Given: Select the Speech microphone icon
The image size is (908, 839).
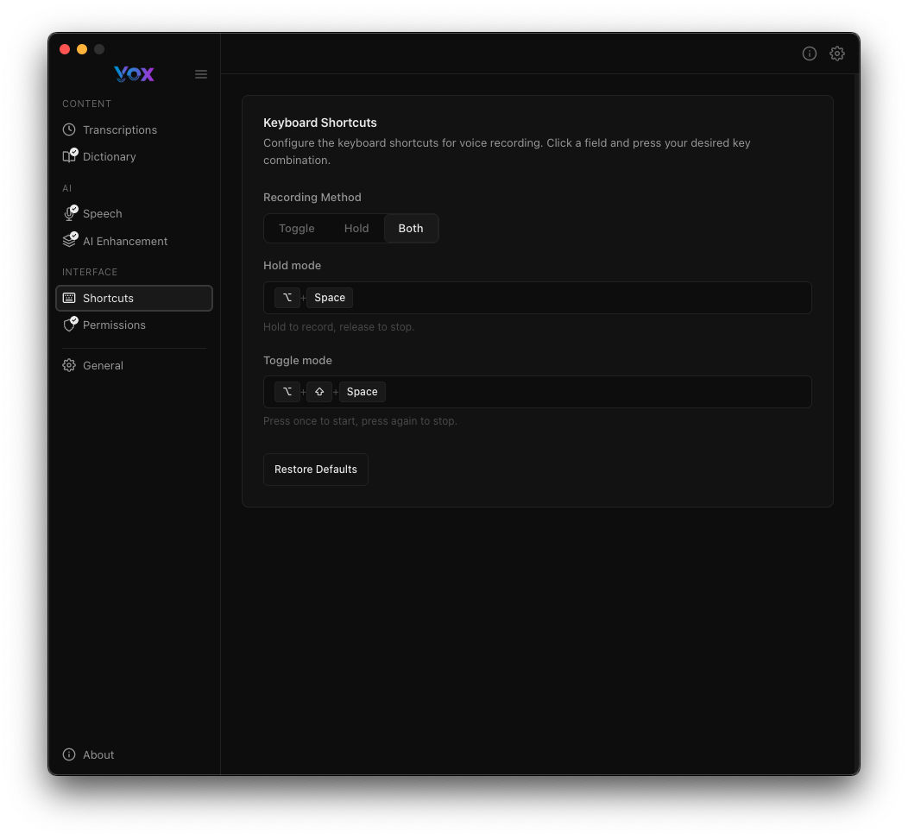Looking at the screenshot, I should click(69, 213).
